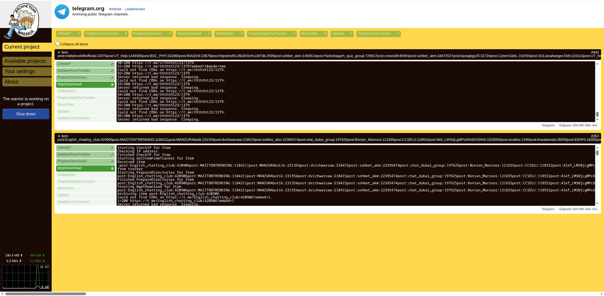Viewport: 604px width, 296px height.
Task: Click the horizontal scrollbar right arrow
Action: [x=601, y=294]
